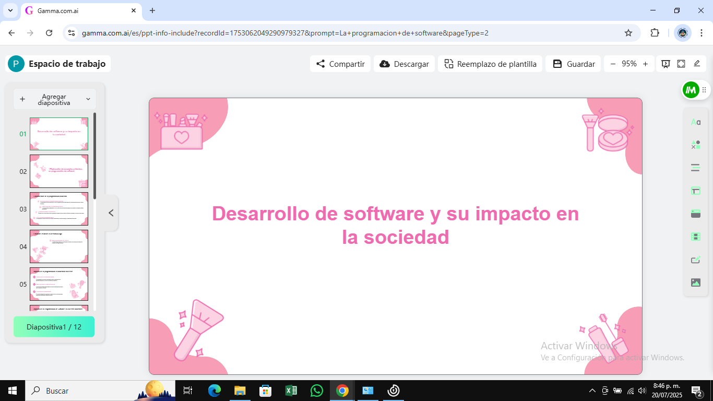Image resolution: width=713 pixels, height=401 pixels.
Task: Open the lines/paragraph tool in sidebar
Action: [x=695, y=168]
